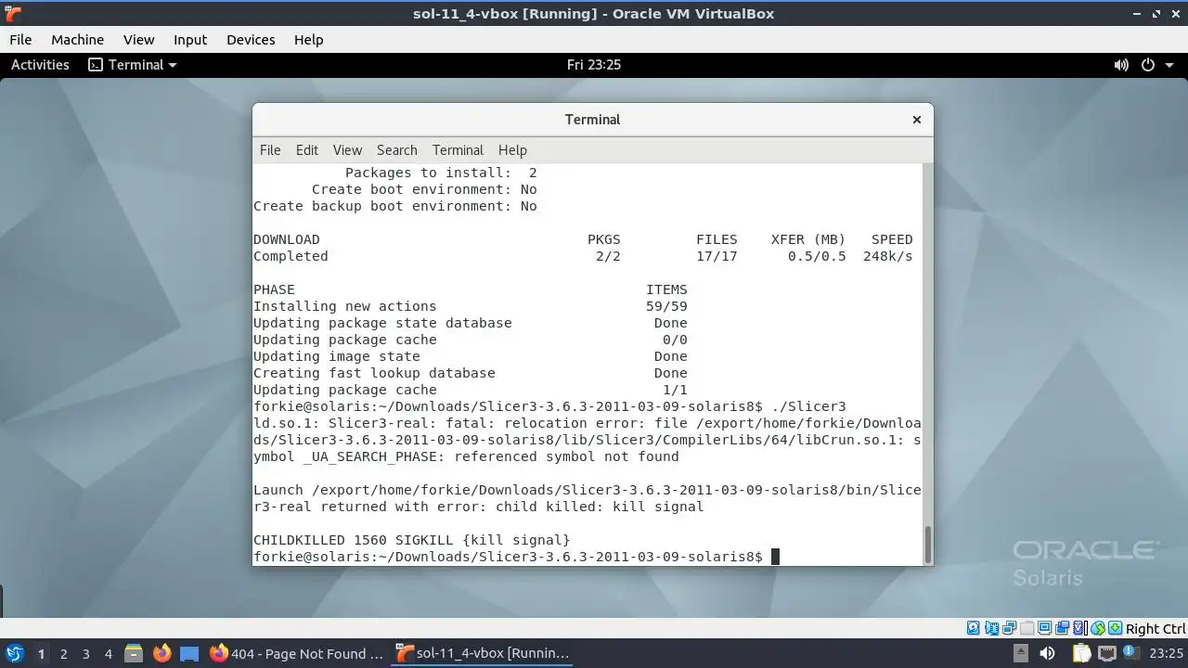The height and width of the screenshot is (668, 1188).
Task: Open the Terminal menu in terminal menubar
Action: [458, 150]
